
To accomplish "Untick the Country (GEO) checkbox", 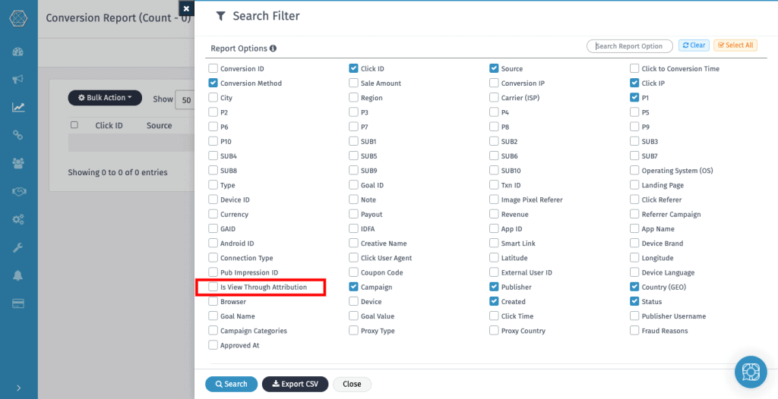I will 634,287.
